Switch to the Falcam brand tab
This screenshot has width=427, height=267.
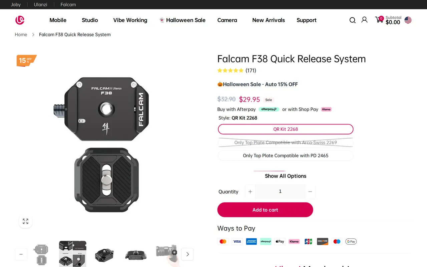pos(68,5)
